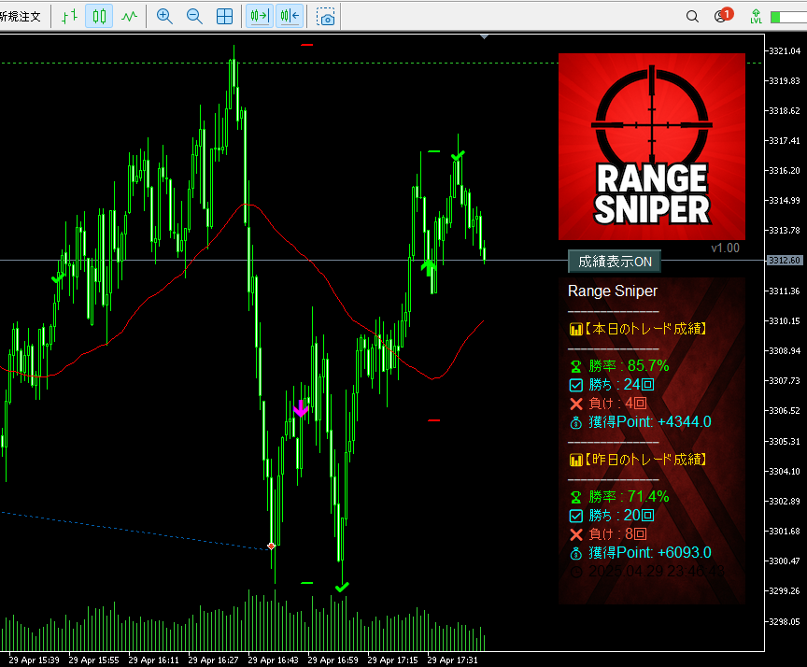This screenshot has height=667, width=807.
Task: Zoom out of the chart
Action: click(194, 17)
